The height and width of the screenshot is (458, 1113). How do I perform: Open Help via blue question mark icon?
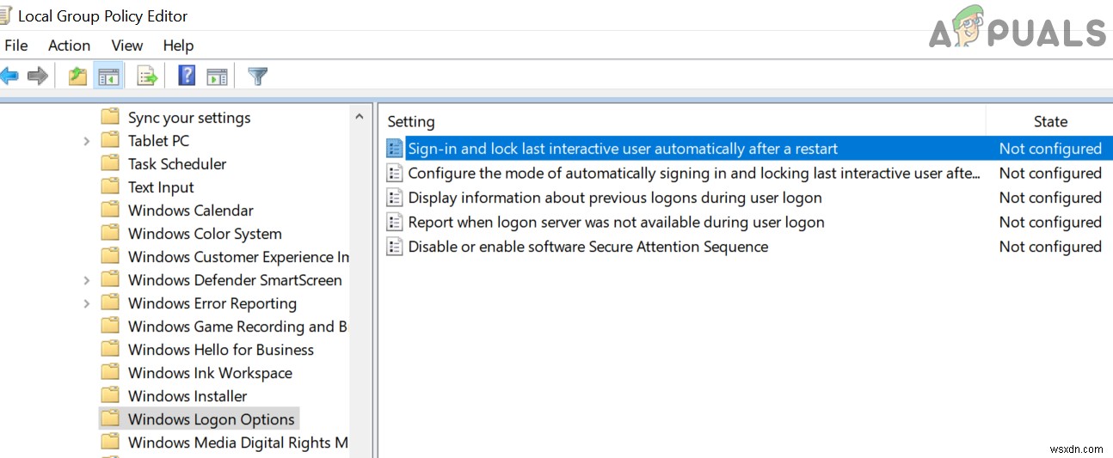[x=187, y=76]
